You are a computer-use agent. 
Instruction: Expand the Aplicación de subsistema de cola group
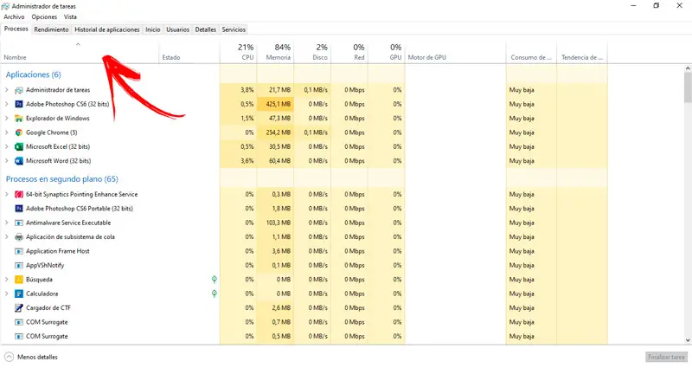coord(7,236)
